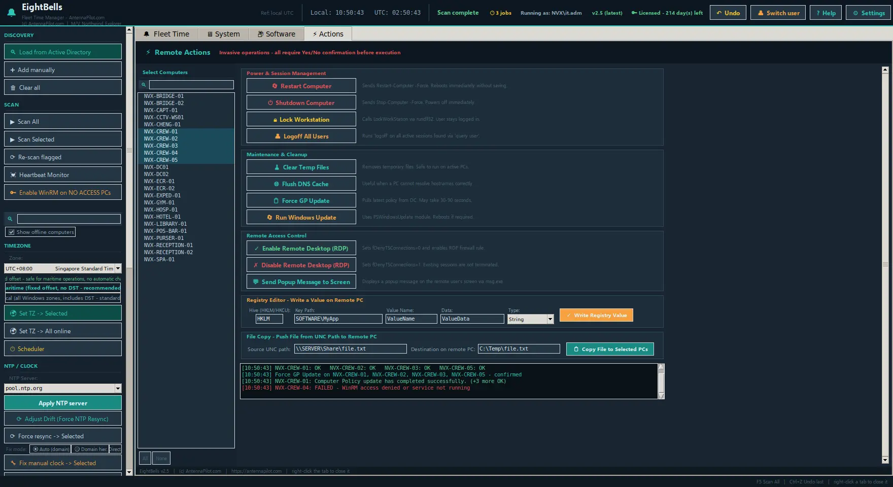Enable WinRM on NO ACCESS PCs
Viewport: 893px width, 487px height.
(63, 192)
